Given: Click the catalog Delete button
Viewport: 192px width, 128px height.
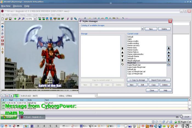Looking at the screenshot, I should [x=164, y=29].
